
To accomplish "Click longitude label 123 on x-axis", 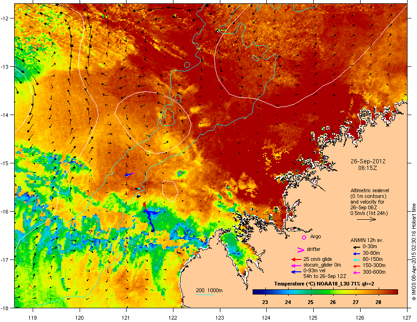I will (x=220, y=317).
